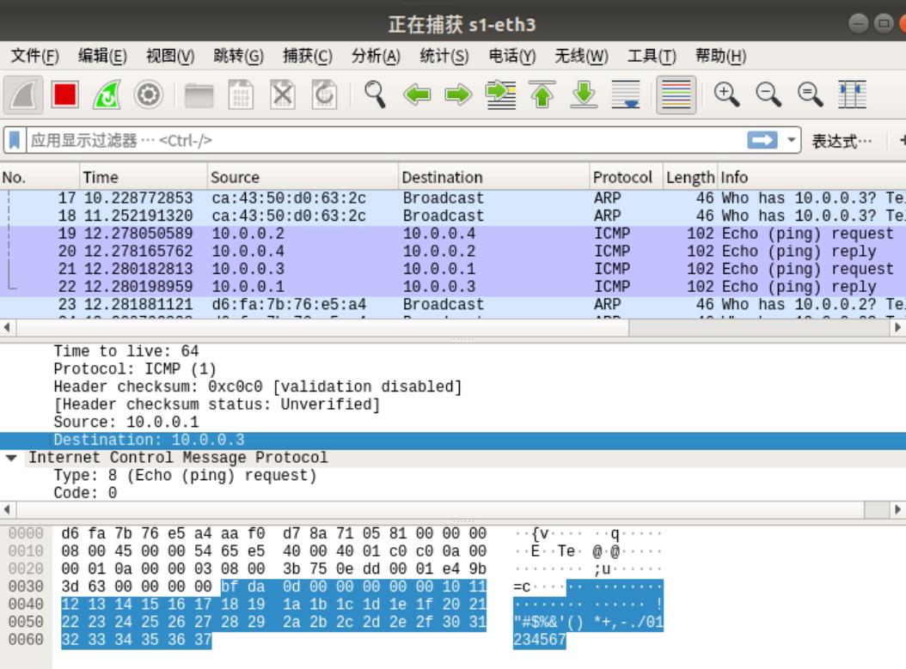Viewport: 906px width, 669px height.
Task: Find a packet with magnifier icon
Action: pos(375,94)
